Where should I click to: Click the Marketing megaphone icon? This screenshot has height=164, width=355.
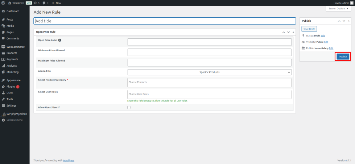coord(3,72)
